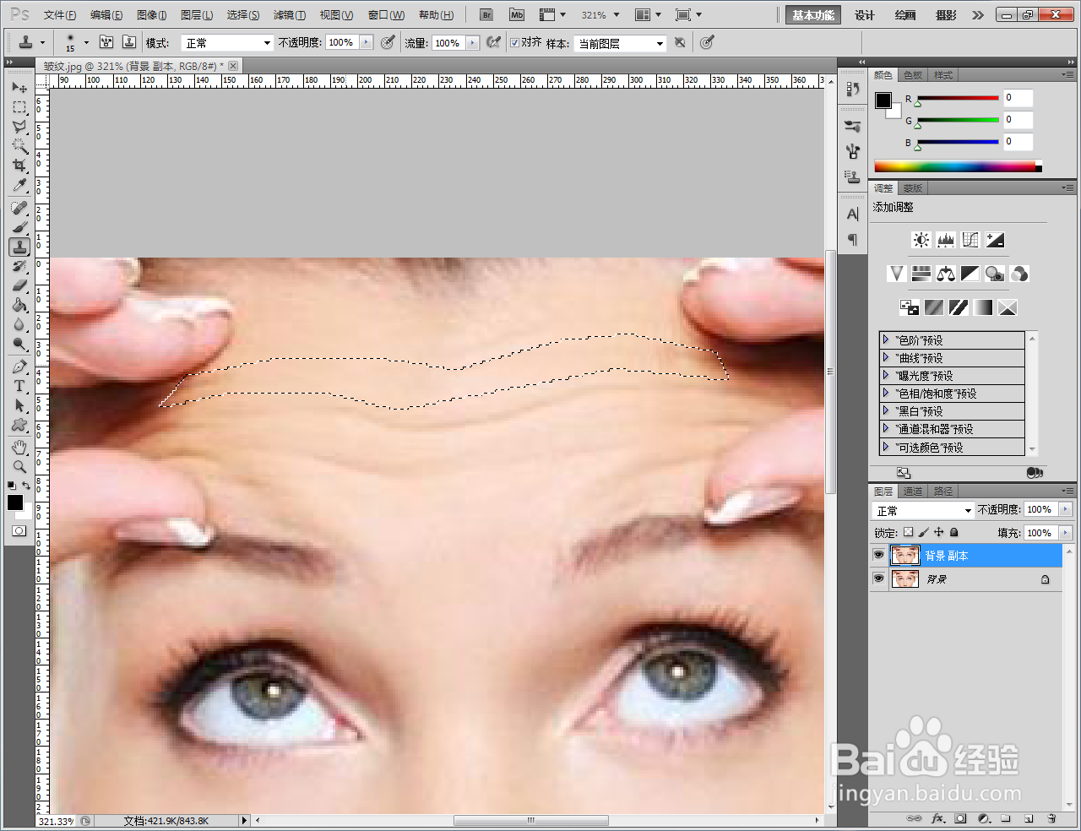Viewport: 1081px width, 831px height.
Task: Switch to the 摄影 workspace
Action: pyautogui.click(x=946, y=15)
